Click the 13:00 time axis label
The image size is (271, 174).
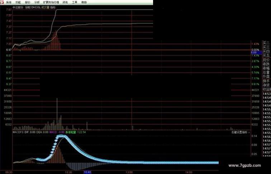point(129,172)
